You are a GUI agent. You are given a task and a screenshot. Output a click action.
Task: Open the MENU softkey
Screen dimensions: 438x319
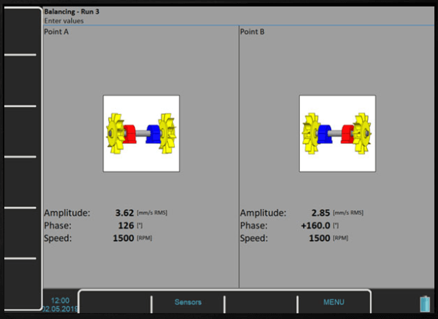pyautogui.click(x=334, y=302)
